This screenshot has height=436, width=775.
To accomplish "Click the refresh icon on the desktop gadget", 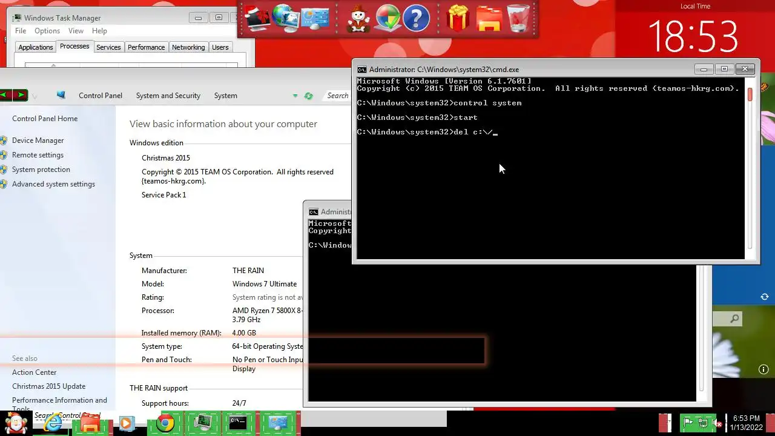I will [x=764, y=297].
